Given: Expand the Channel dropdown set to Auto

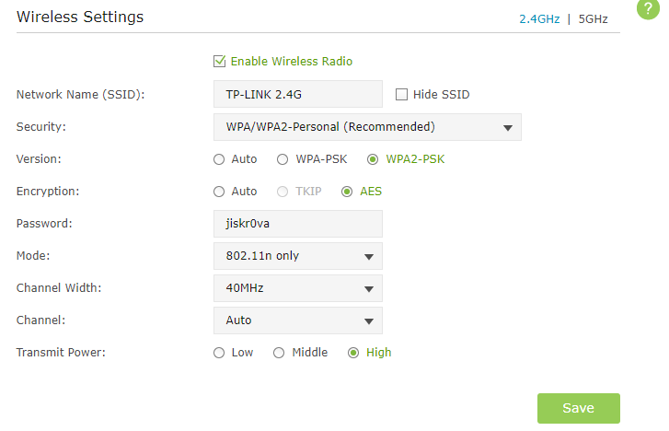Looking at the screenshot, I should tap(297, 320).
